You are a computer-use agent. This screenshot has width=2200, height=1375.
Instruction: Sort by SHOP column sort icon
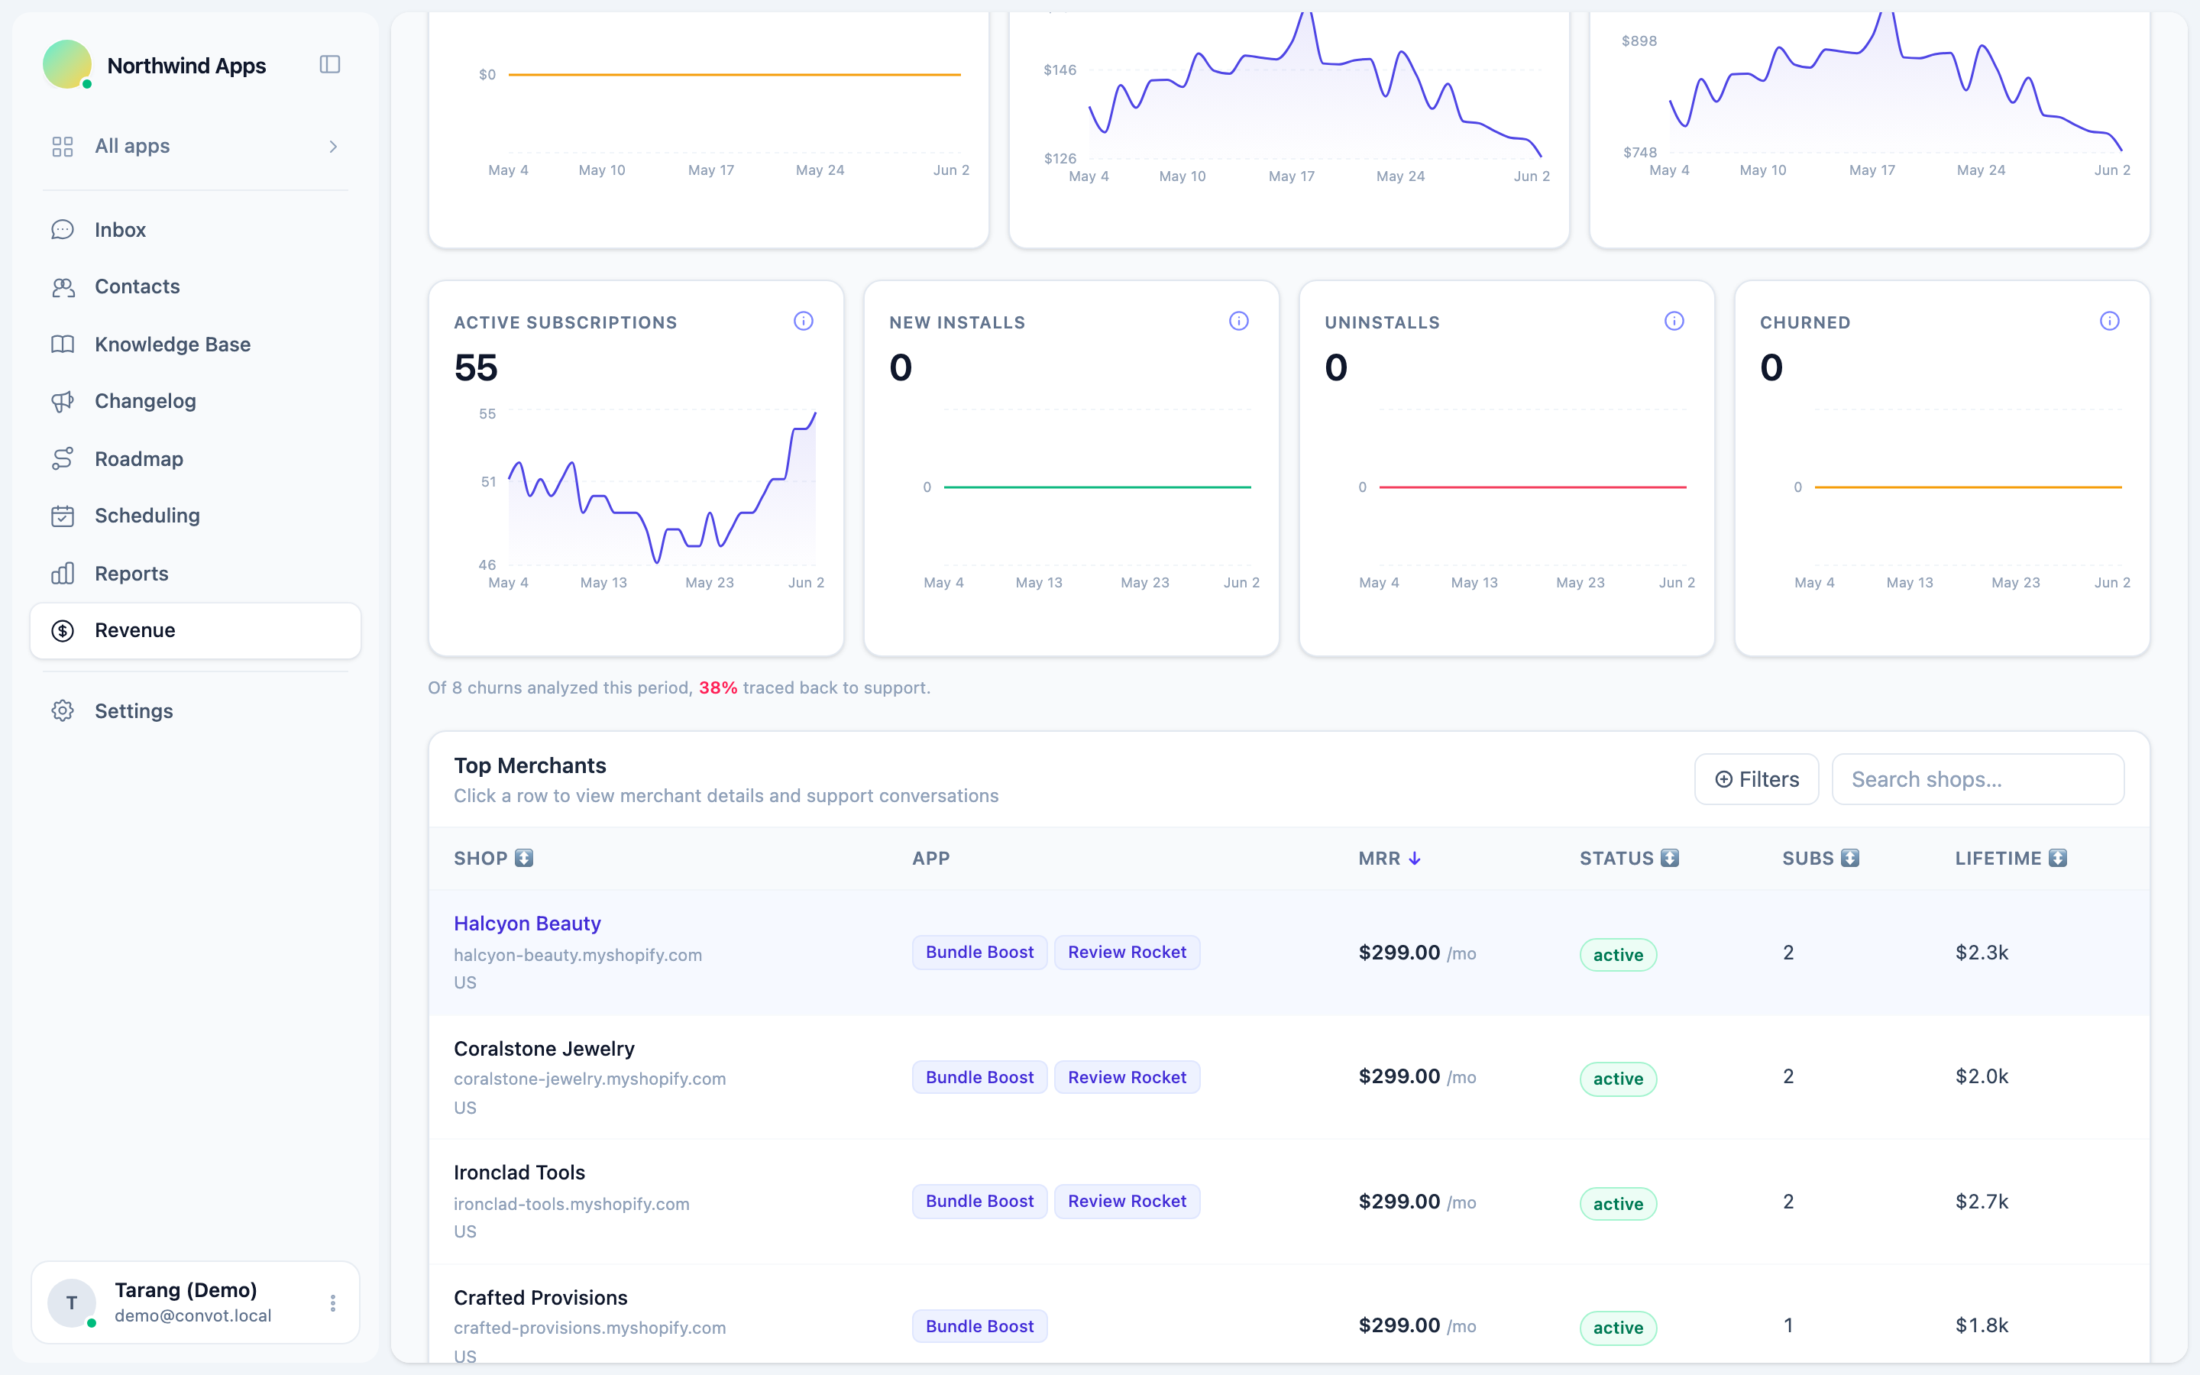pyautogui.click(x=525, y=859)
